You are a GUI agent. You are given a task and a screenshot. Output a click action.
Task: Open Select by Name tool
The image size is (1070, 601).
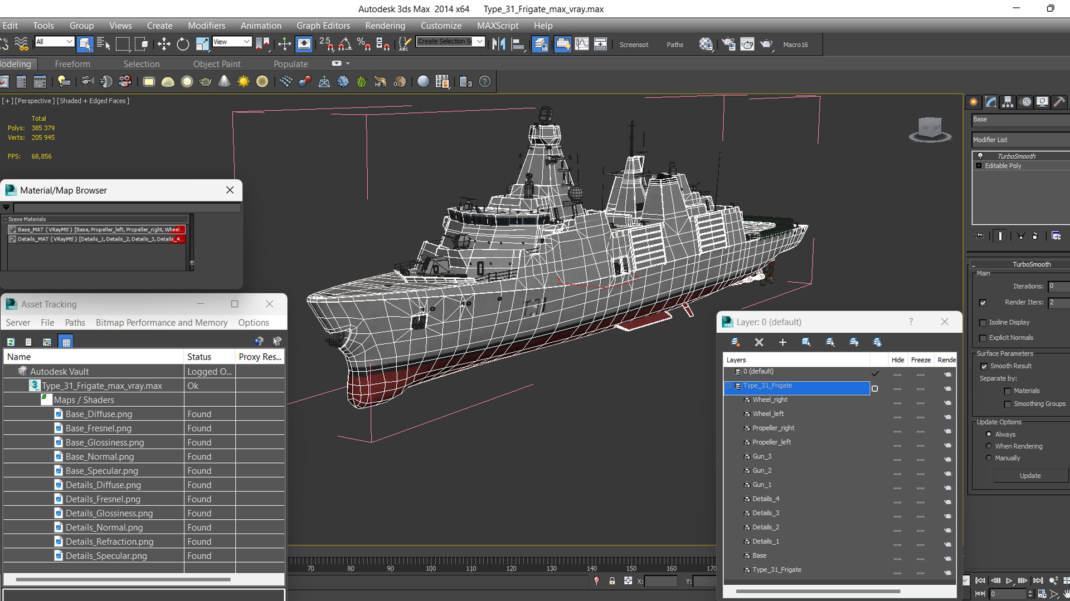coord(104,45)
